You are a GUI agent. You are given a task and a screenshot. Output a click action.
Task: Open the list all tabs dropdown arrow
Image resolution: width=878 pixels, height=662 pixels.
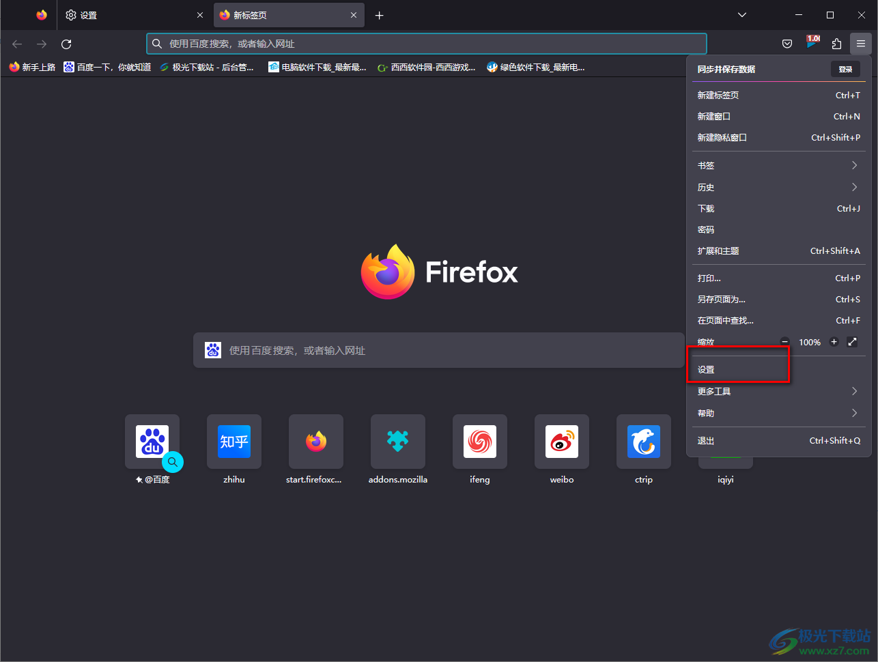[x=742, y=15]
